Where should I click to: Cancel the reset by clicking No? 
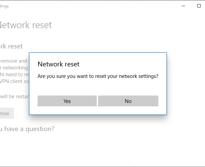click(x=128, y=101)
